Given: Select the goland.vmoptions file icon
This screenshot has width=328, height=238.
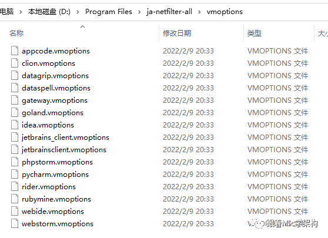Looking at the screenshot, I should (x=15, y=112).
